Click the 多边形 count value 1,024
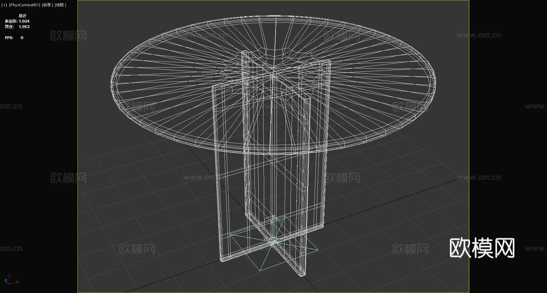This screenshot has height=293, width=547. [x=24, y=21]
